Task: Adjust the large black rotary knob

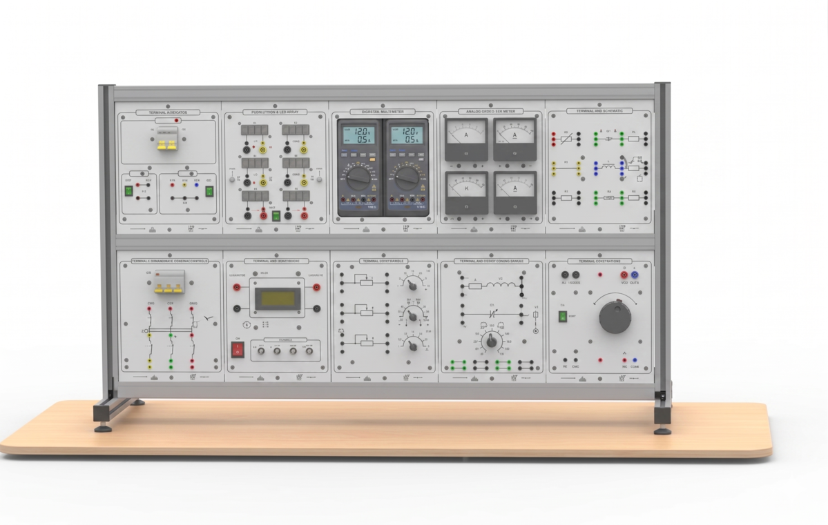Action: click(x=615, y=317)
